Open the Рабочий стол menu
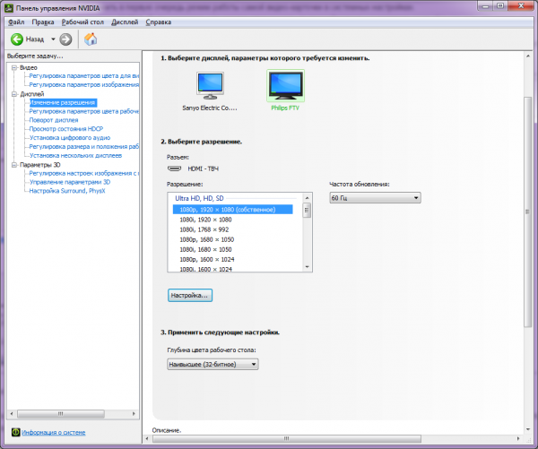Image resolution: width=538 pixels, height=449 pixels. point(82,22)
